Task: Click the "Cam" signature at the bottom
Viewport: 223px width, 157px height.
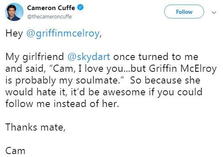Action: point(16,151)
